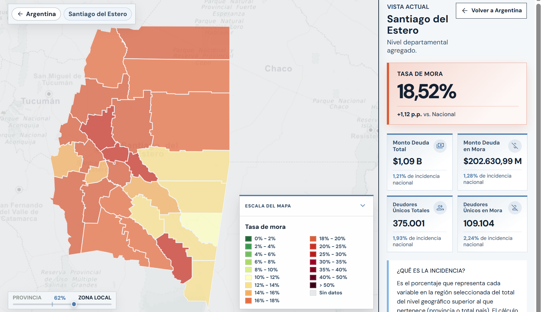Click the Zona Local label on zoom slider
This screenshot has width=541, height=312.
(95, 298)
